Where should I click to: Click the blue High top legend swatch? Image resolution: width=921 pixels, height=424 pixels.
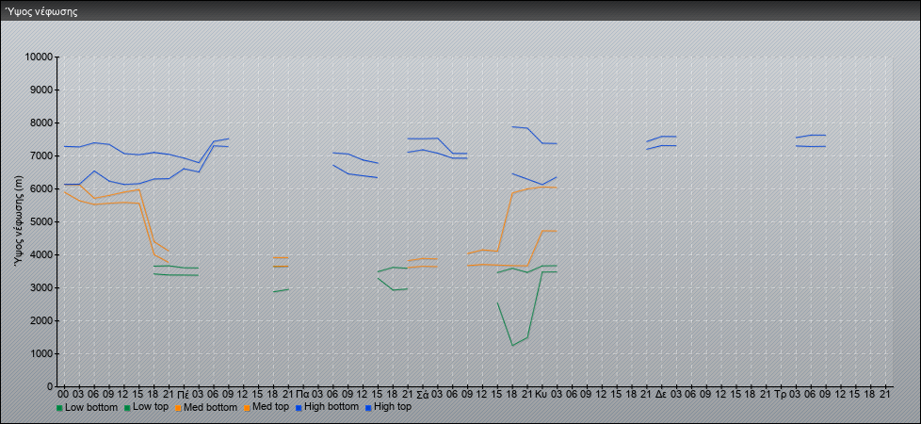[368, 408]
